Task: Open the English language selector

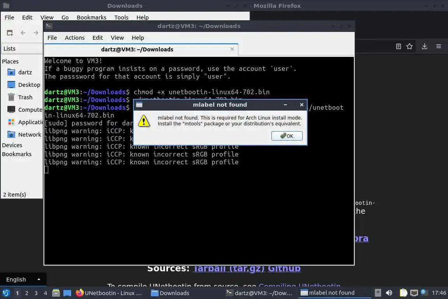Action: pyautogui.click(x=23, y=280)
